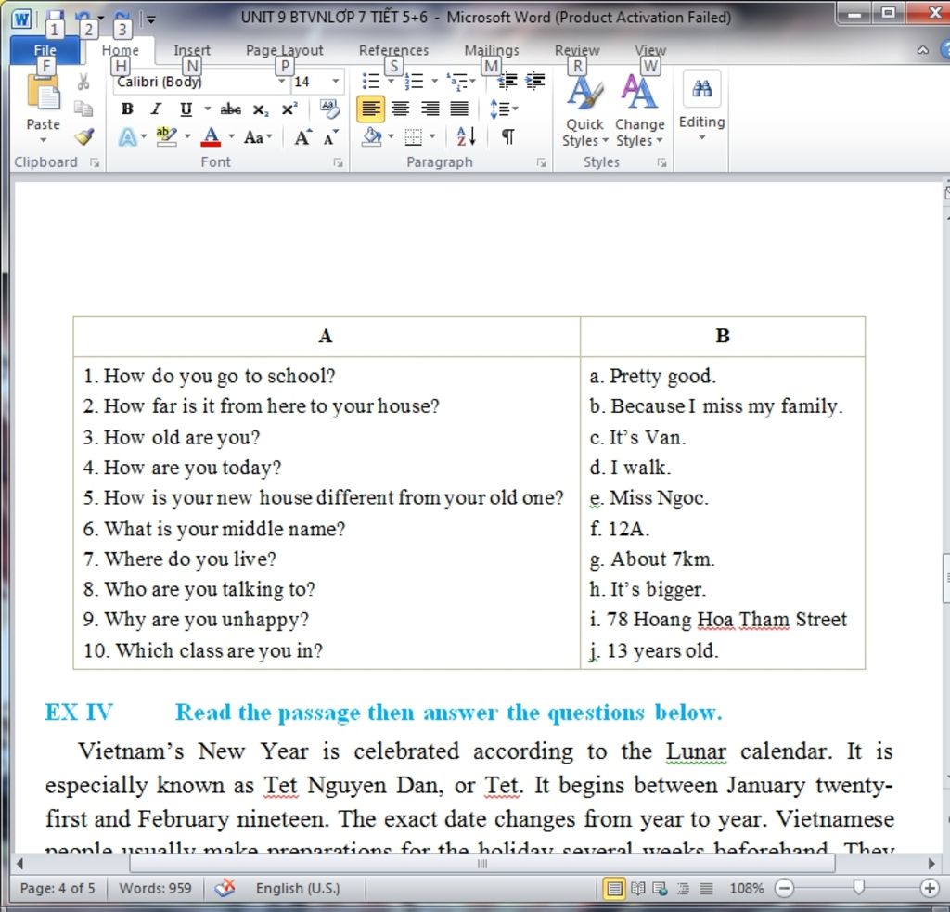Click the Words: 959 counter
The height and width of the screenshot is (912, 950).
(155, 889)
